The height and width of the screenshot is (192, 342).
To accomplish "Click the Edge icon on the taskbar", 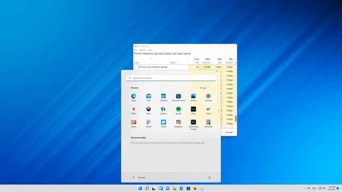I will pyautogui.click(x=182, y=188).
